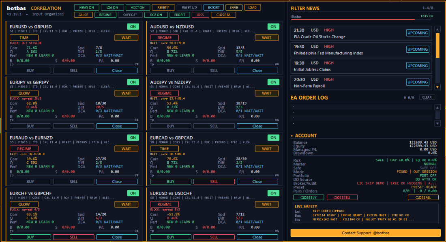Click the CLOSE BUY button
This screenshot has width=446, height=242.
(309, 197)
